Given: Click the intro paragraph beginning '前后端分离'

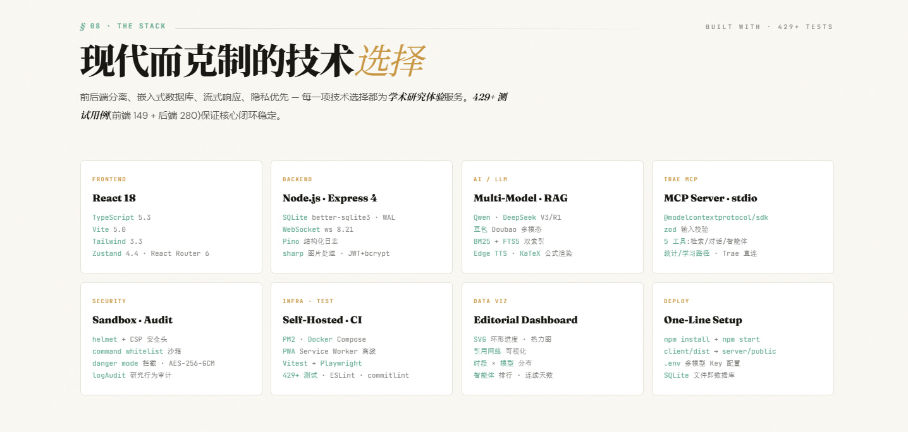Looking at the screenshot, I should [x=293, y=106].
